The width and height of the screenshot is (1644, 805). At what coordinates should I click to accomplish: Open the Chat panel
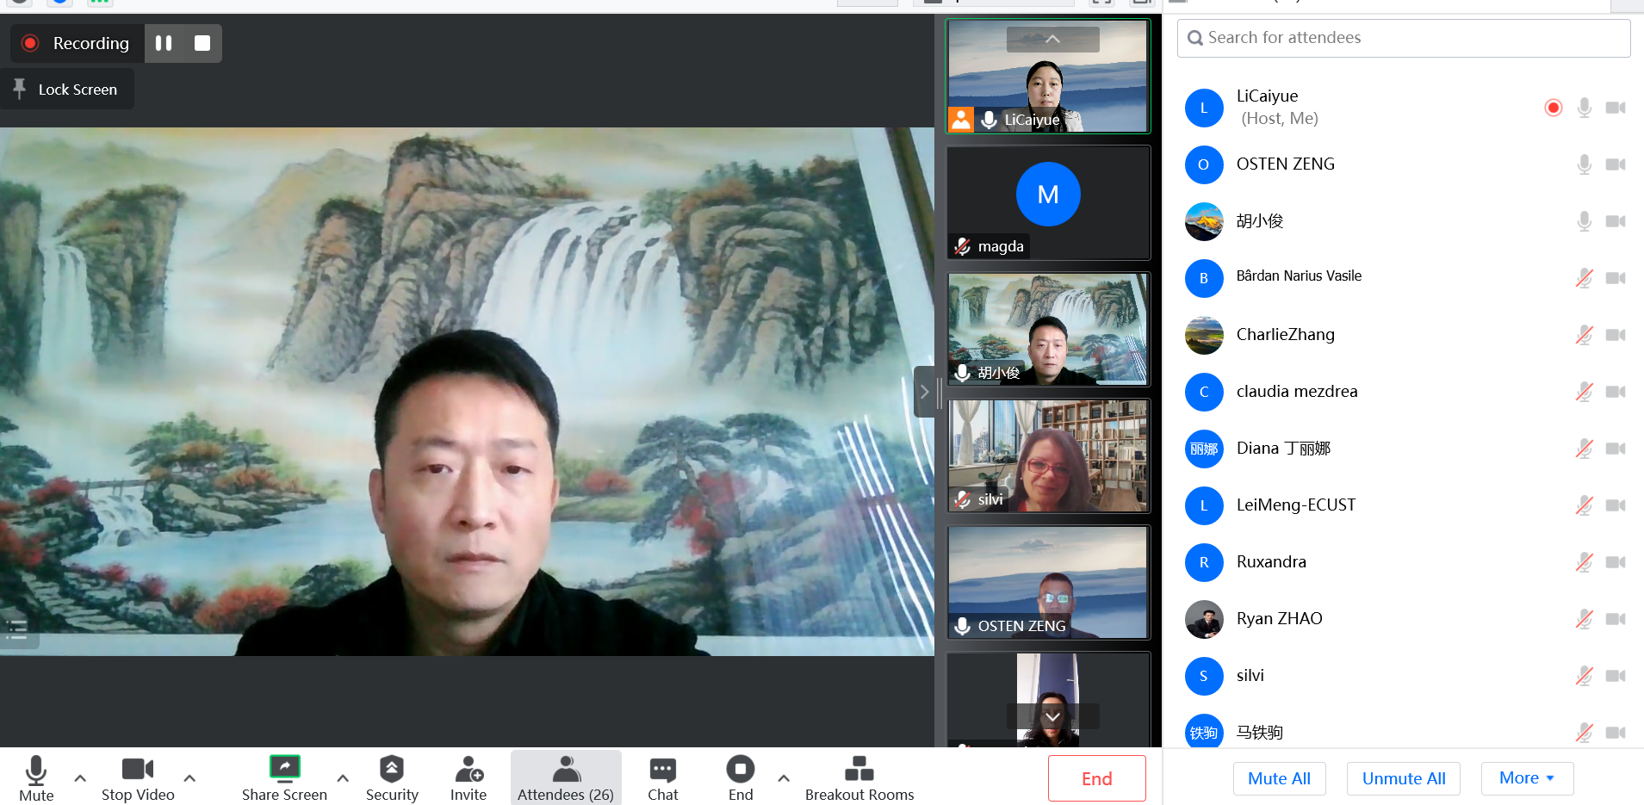click(662, 769)
